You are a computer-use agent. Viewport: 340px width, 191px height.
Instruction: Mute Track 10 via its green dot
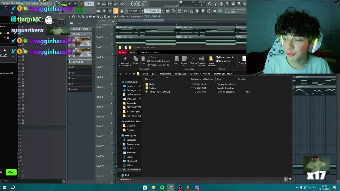(x=112, y=123)
